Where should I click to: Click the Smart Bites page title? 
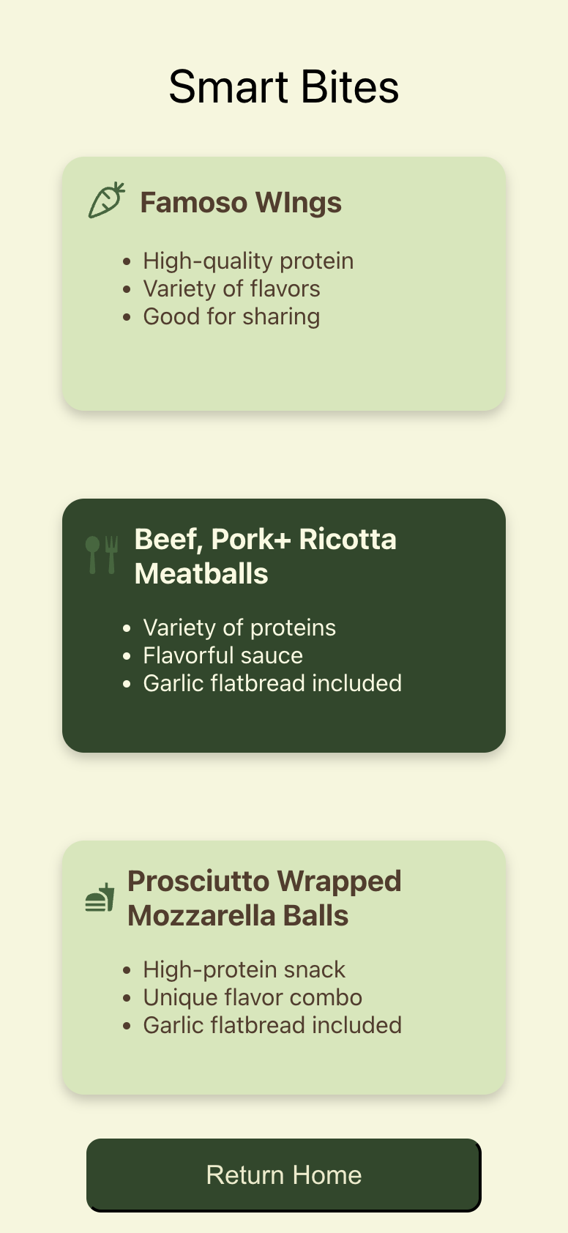pyautogui.click(x=284, y=87)
